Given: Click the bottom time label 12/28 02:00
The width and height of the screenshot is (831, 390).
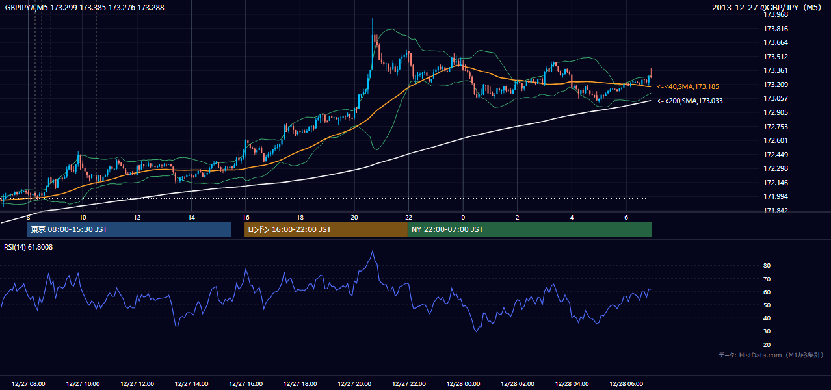Looking at the screenshot, I should click(x=517, y=384).
